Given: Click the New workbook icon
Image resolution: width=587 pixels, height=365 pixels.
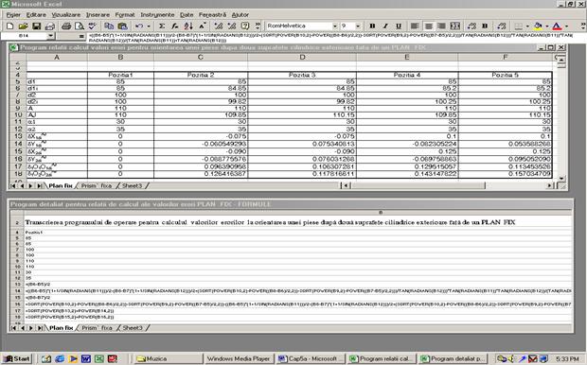Looking at the screenshot, I should (x=10, y=26).
